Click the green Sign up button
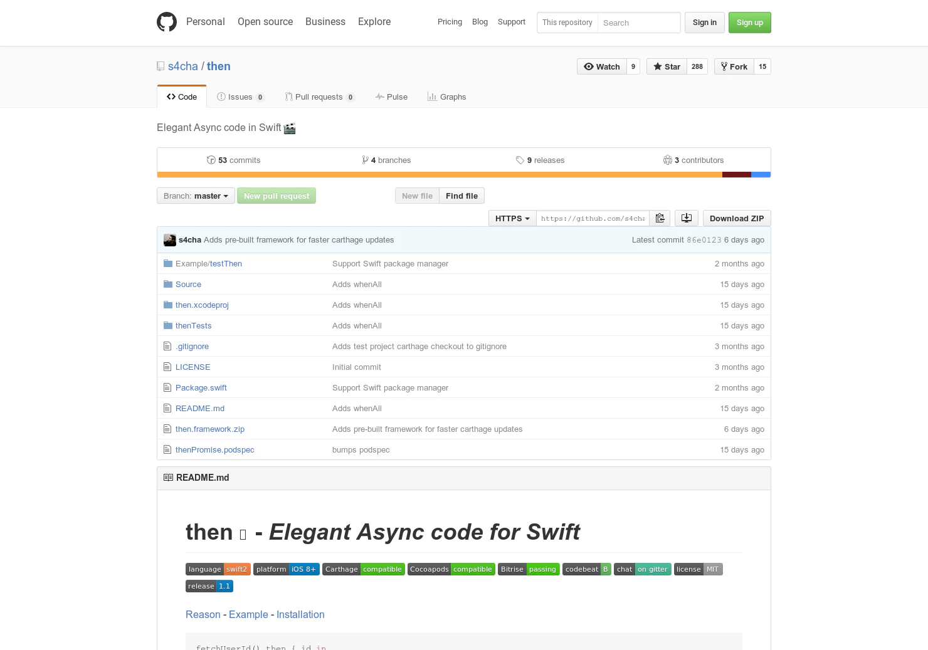 click(750, 23)
